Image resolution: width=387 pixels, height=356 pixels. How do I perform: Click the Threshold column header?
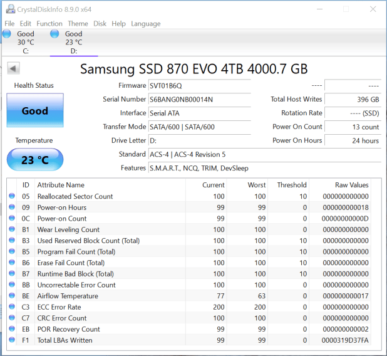[x=289, y=185]
